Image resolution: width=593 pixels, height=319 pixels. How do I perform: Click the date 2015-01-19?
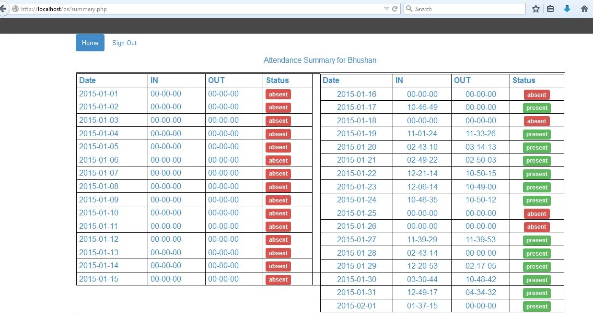coord(357,134)
